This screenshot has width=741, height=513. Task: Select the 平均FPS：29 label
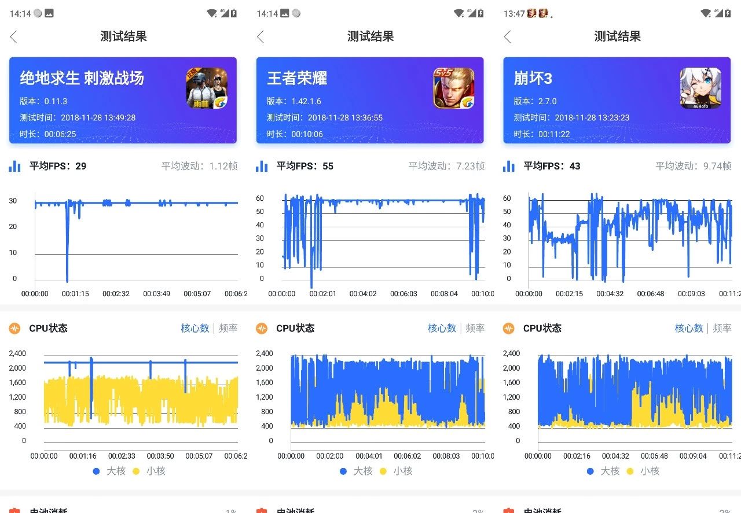tap(58, 167)
